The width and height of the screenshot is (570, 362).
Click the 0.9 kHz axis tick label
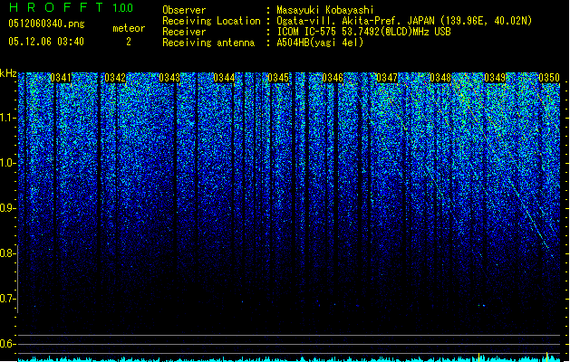click(x=7, y=208)
